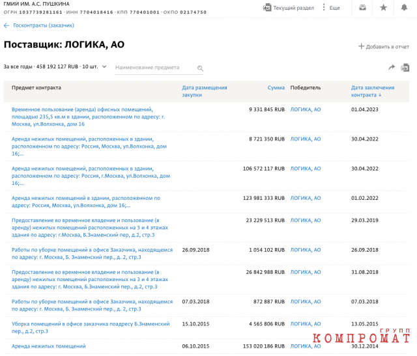Image resolution: width=417 pixels, height=356 pixels.
Task: Click the share arrow icon
Action: coord(392,68)
